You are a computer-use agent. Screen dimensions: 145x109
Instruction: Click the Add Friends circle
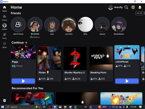[18, 24]
